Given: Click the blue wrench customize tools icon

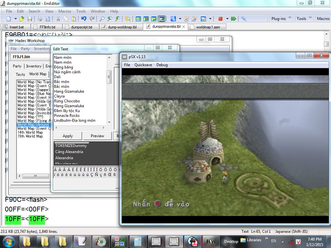Looking at the screenshot, I should click(x=244, y=19).
